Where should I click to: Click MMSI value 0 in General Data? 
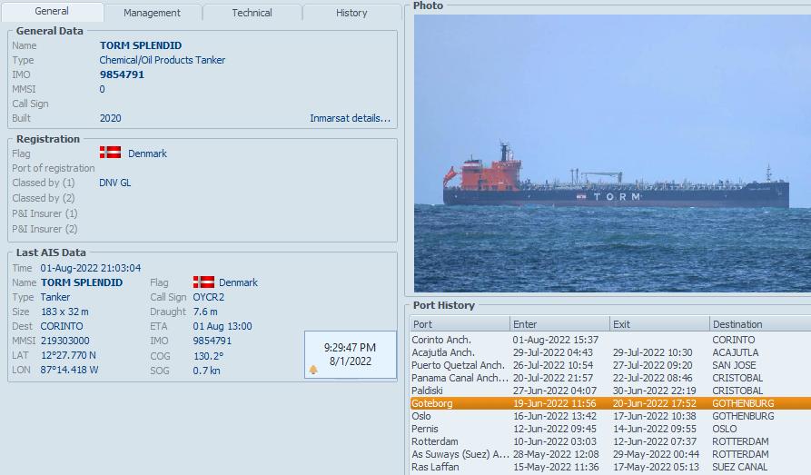[x=102, y=89]
